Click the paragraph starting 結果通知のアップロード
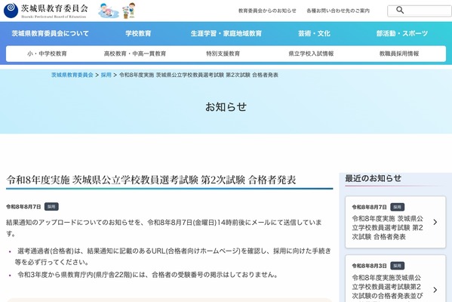This screenshot has height=302, width=452. [x=164, y=228]
